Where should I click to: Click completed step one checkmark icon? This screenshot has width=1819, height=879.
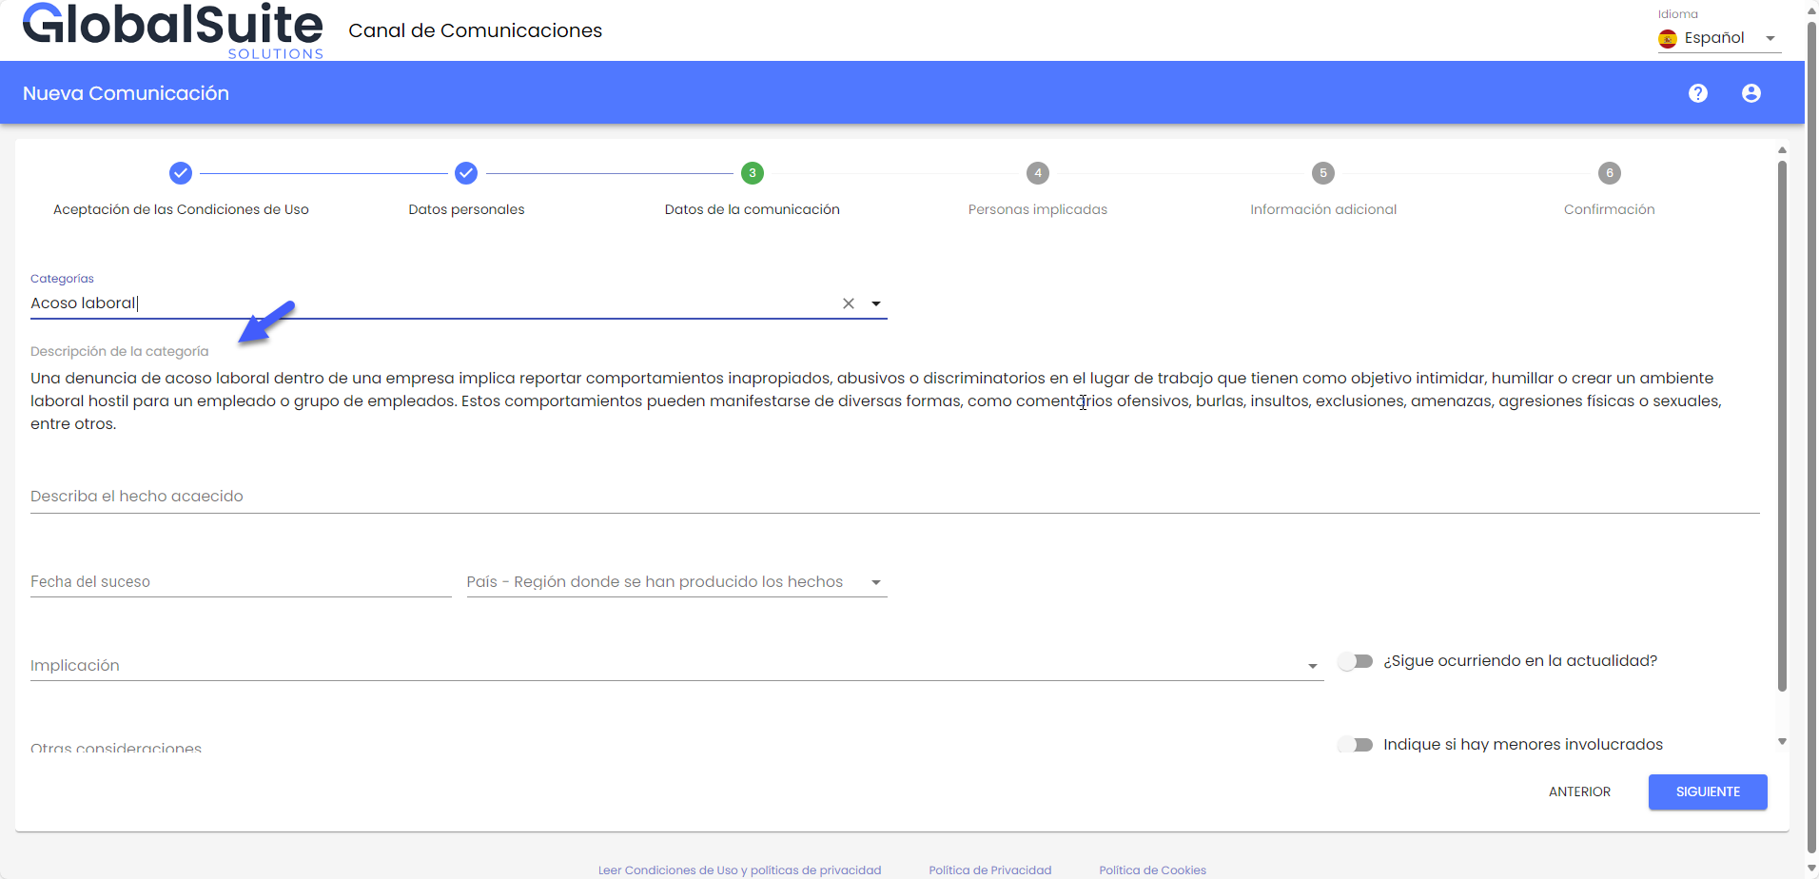click(x=181, y=173)
